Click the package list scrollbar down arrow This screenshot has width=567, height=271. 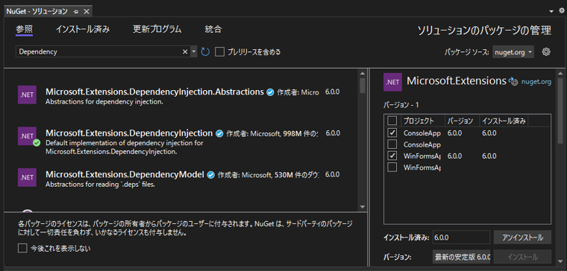363,207
